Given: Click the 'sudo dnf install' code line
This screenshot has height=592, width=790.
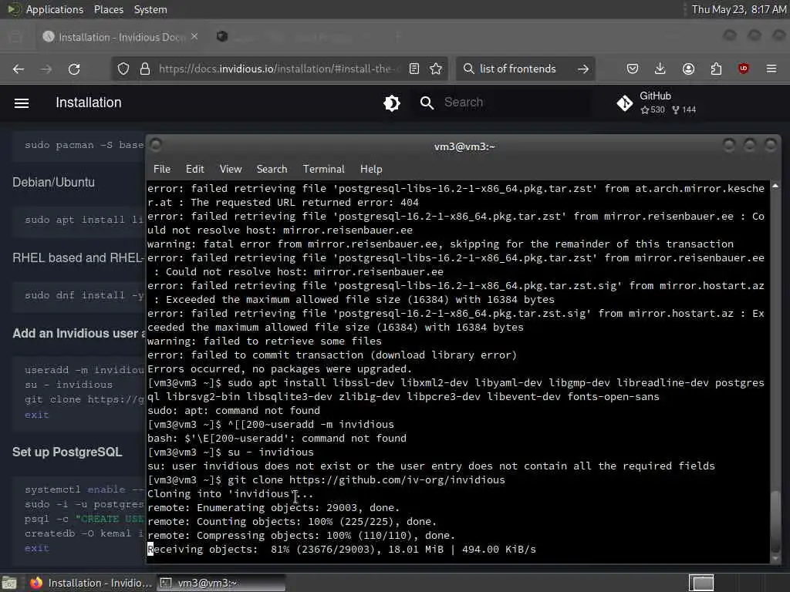Looking at the screenshot, I should point(84,295).
